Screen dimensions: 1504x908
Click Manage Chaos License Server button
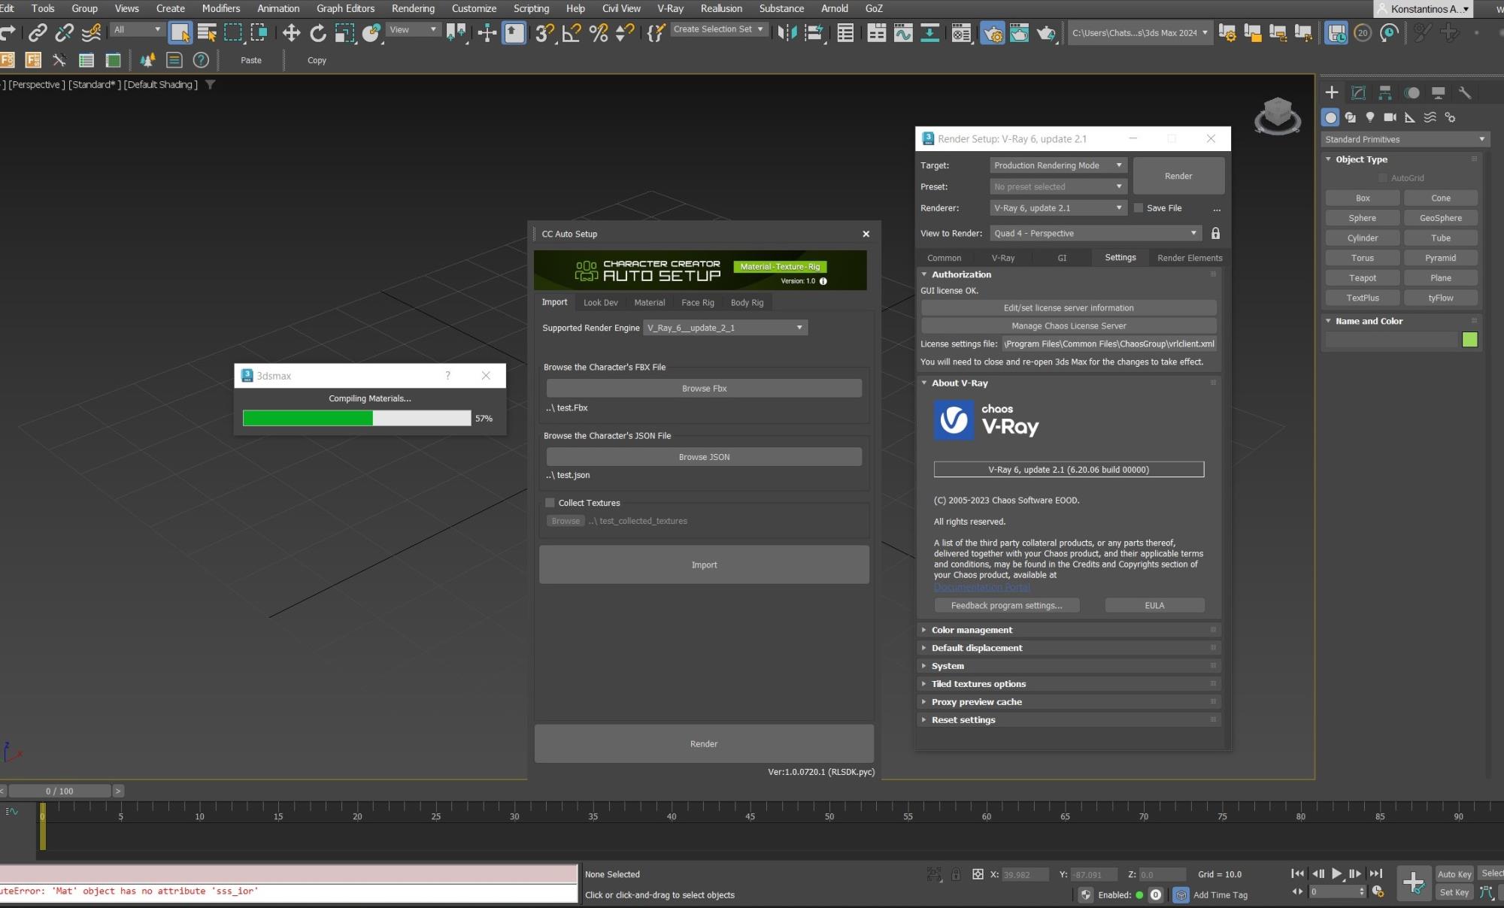pos(1069,325)
